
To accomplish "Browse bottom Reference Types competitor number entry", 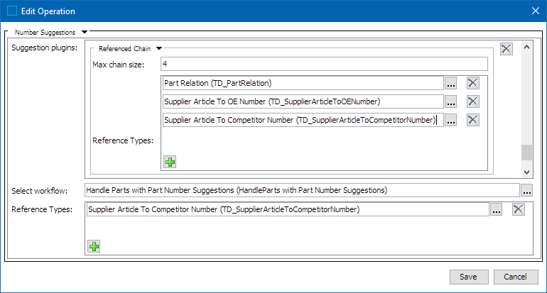I will point(496,209).
